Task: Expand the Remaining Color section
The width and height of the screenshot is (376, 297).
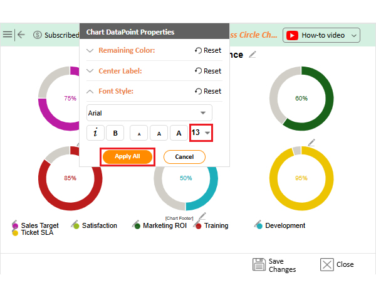Action: [x=90, y=50]
